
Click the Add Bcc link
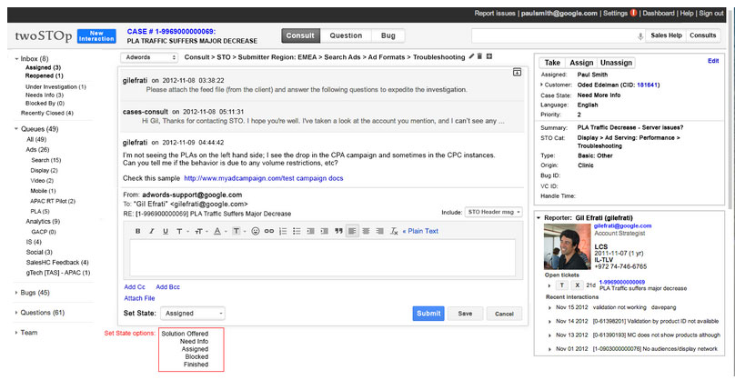tap(167, 286)
